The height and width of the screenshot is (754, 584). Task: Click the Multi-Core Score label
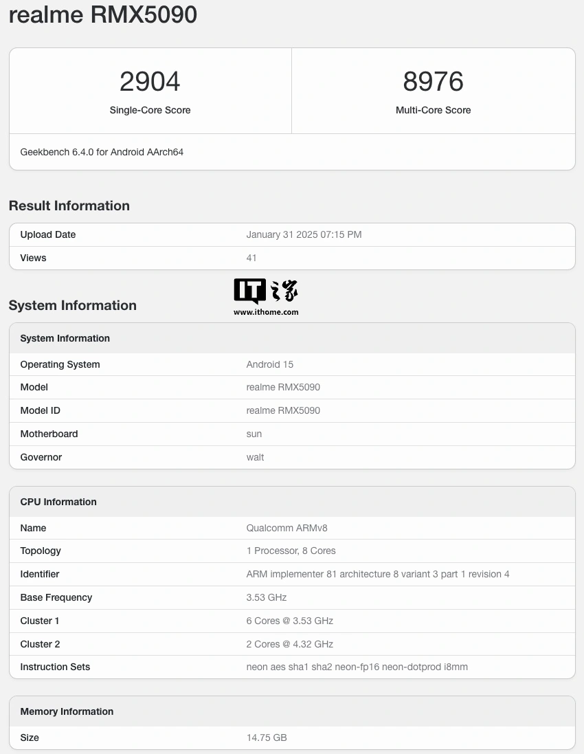pyautogui.click(x=433, y=110)
